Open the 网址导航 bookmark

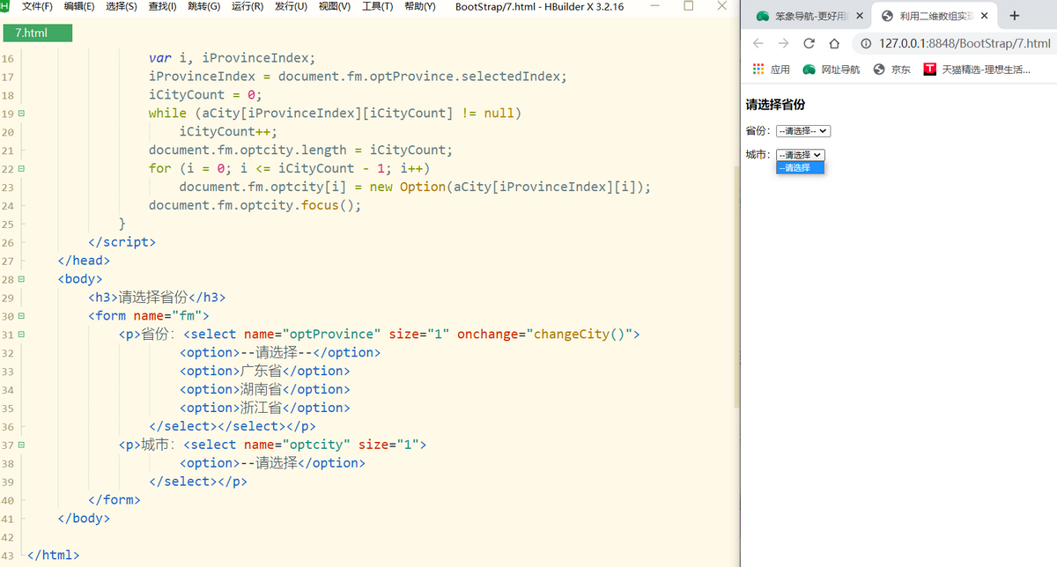832,69
